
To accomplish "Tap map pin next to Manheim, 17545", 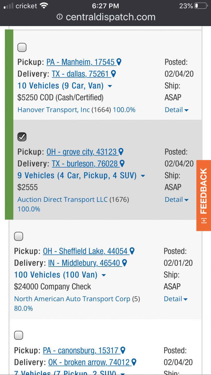I will [x=119, y=62].
